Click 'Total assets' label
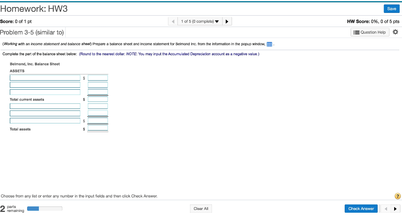The image size is (402, 217). click(x=20, y=129)
